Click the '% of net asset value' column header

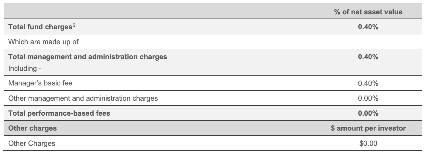click(368, 12)
